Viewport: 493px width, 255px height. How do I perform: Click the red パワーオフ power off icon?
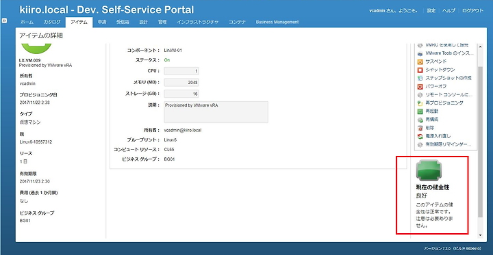(420, 87)
